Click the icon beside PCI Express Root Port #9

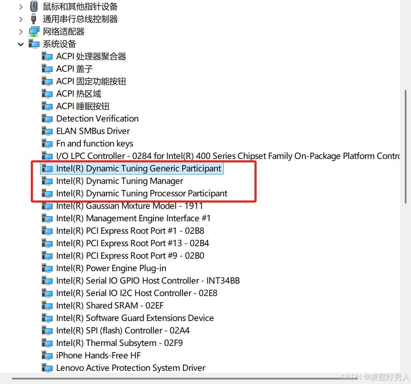pyautogui.click(x=47, y=256)
